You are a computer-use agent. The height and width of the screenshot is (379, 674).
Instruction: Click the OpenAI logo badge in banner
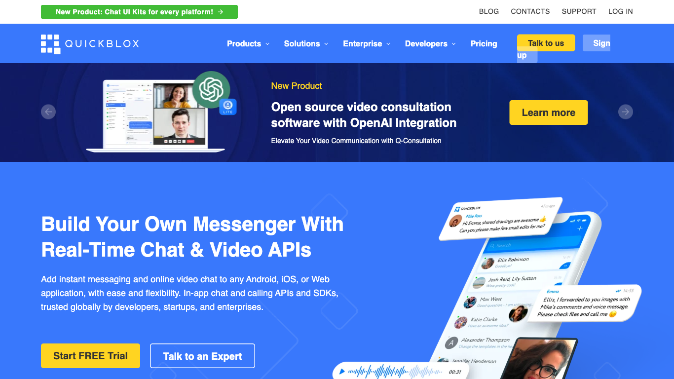click(211, 90)
